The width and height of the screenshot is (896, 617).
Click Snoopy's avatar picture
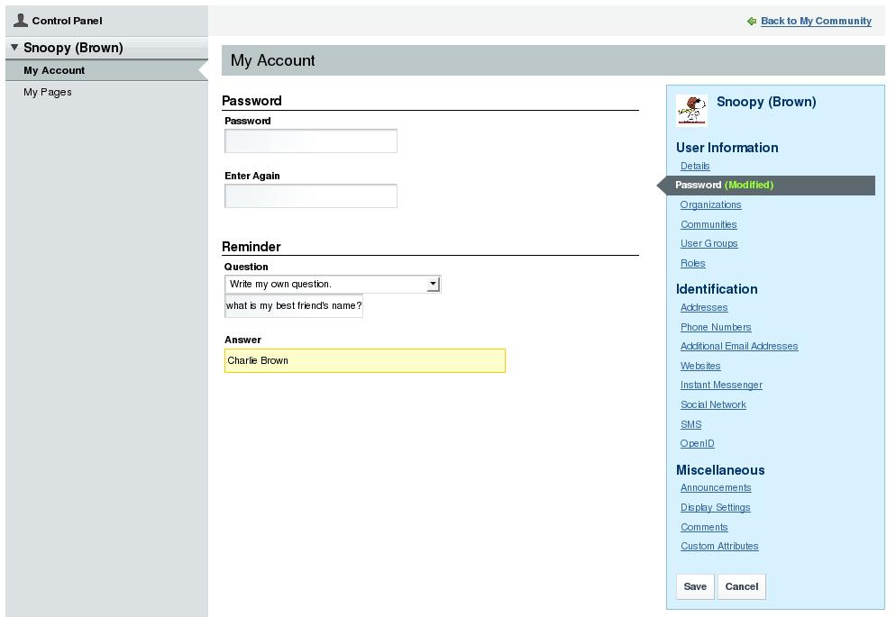coord(691,110)
